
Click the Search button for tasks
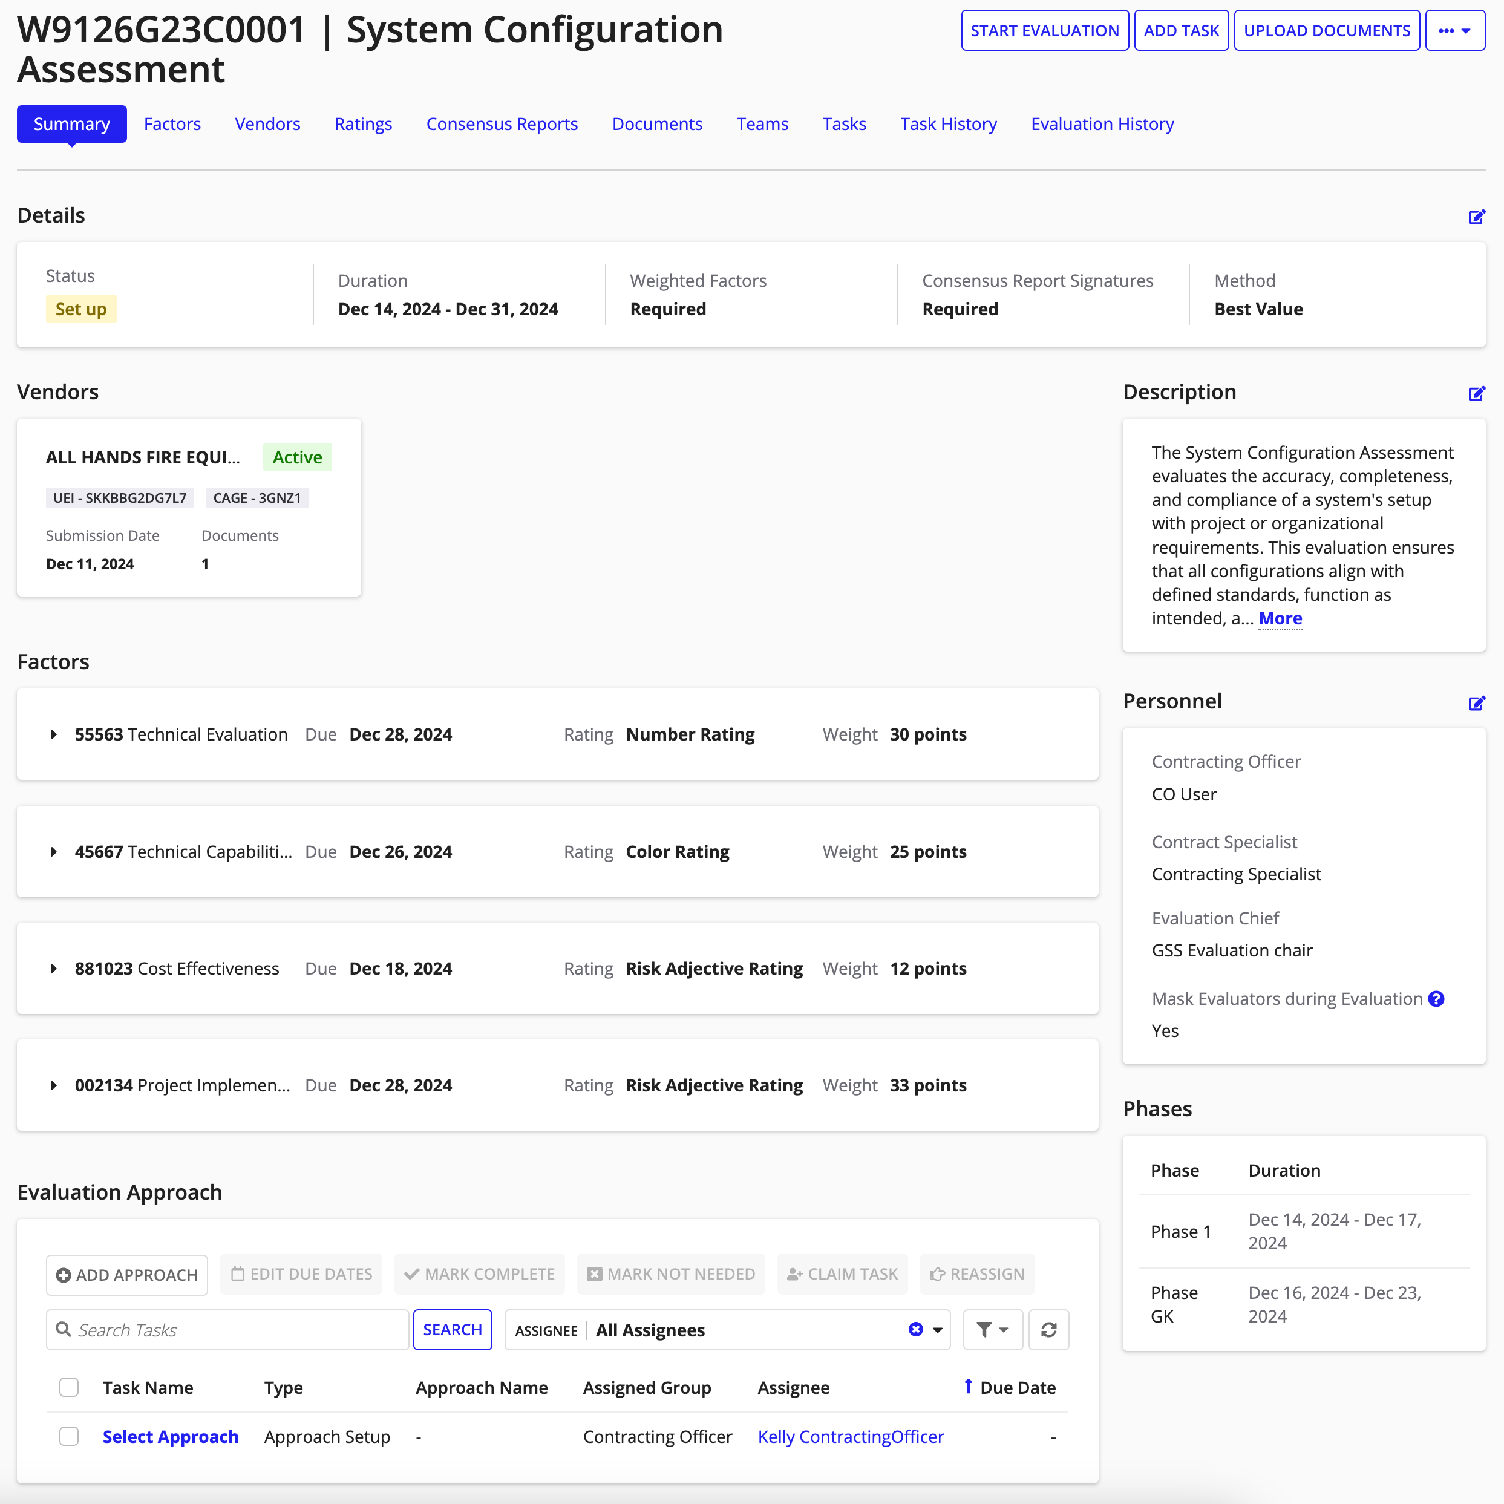coord(453,1330)
